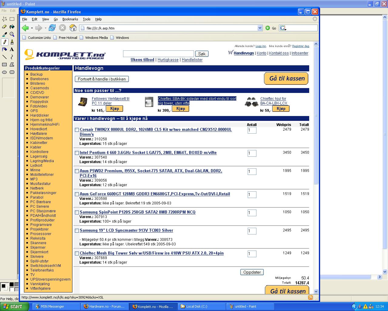The height and width of the screenshot is (311, 388).
Task: Open Firefox Help menu
Action: coord(99,19)
